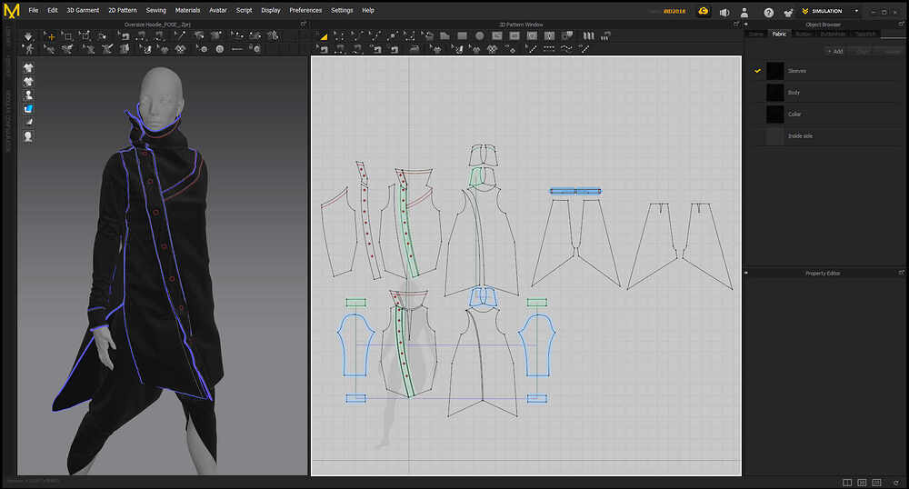This screenshot has height=489, width=909.
Task: Select the Circle pattern tool in 2D toolbar
Action: coord(479,36)
